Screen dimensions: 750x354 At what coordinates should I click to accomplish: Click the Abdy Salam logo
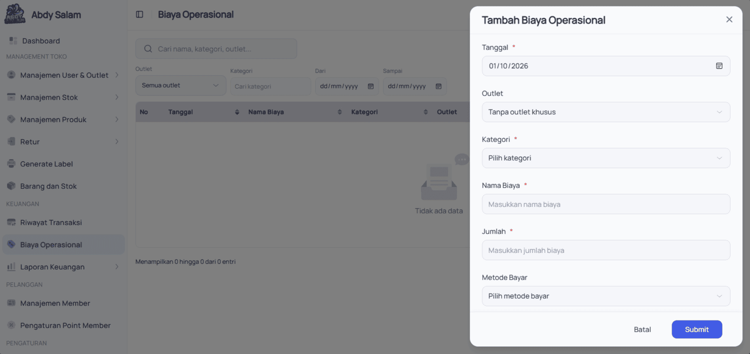tap(15, 14)
